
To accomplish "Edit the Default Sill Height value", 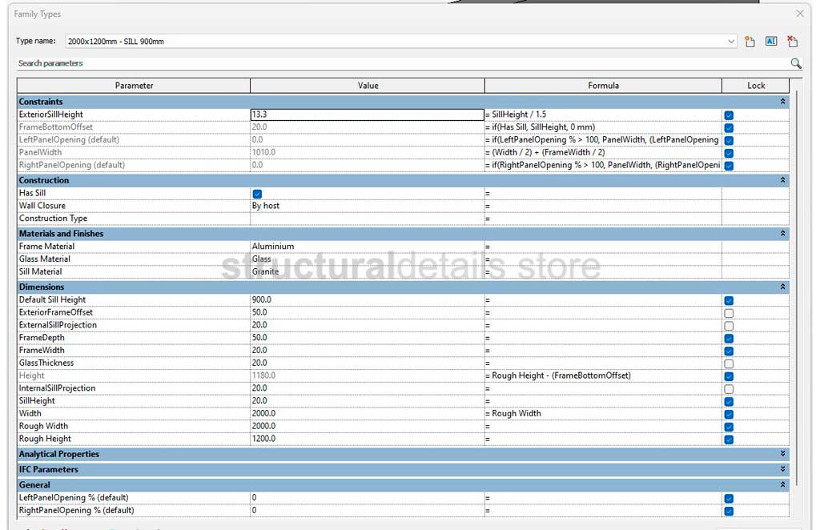I will coord(366,300).
